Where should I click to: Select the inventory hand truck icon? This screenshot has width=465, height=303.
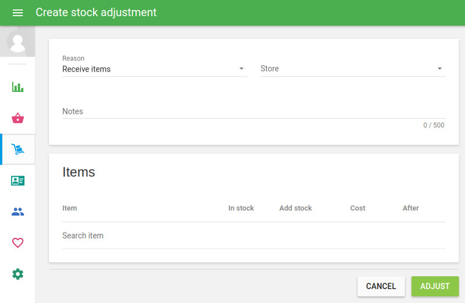coord(17,149)
